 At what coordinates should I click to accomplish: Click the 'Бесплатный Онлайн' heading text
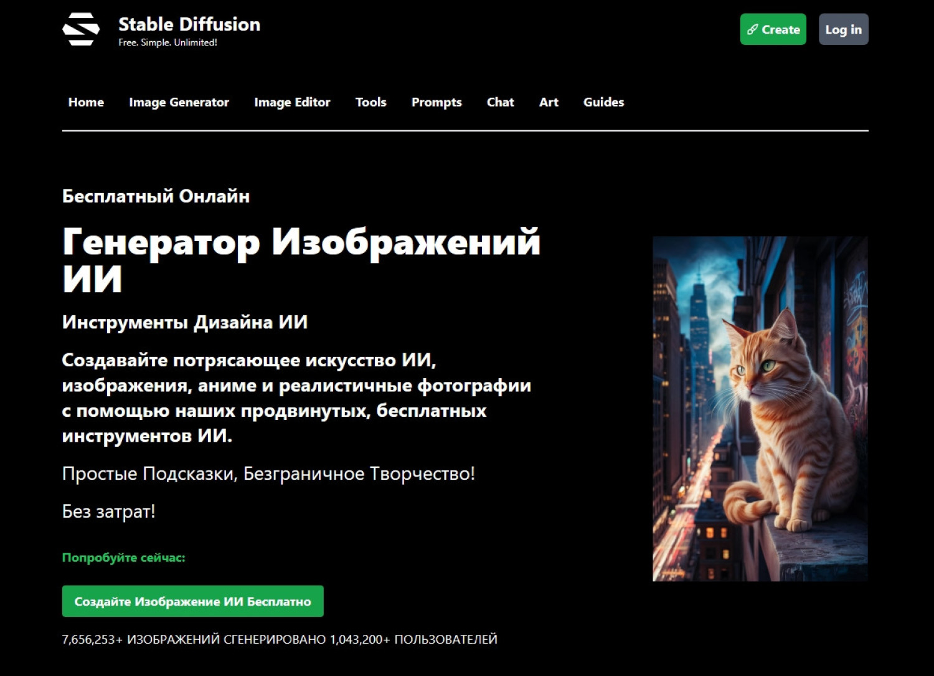(156, 196)
